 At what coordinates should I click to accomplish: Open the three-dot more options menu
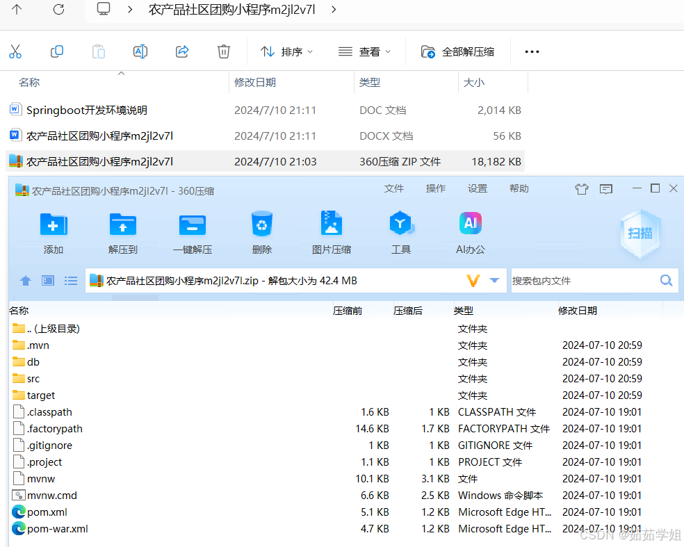532,52
